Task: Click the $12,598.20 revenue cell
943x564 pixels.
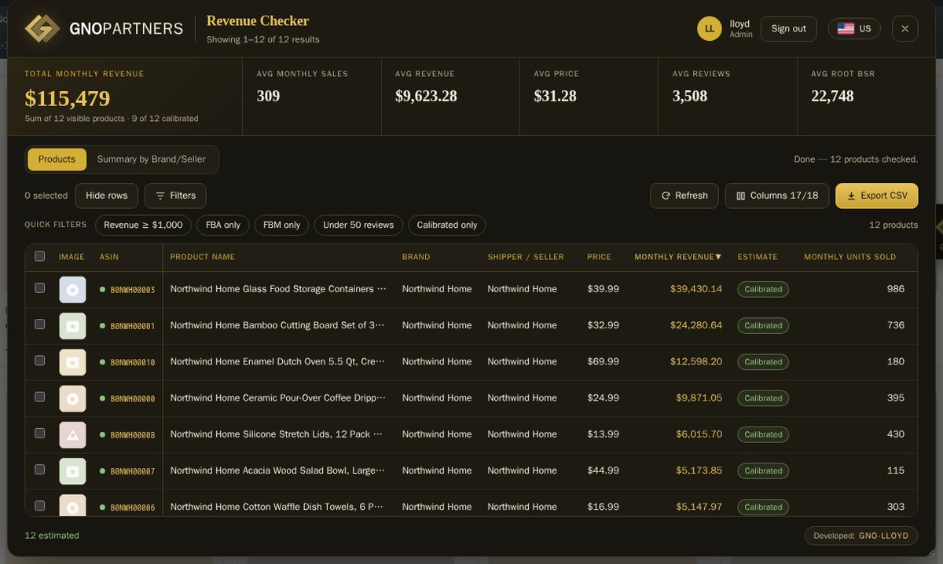Action: [x=696, y=361]
